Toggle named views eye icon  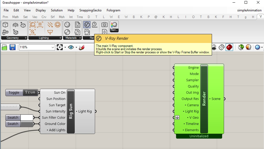click(71, 48)
